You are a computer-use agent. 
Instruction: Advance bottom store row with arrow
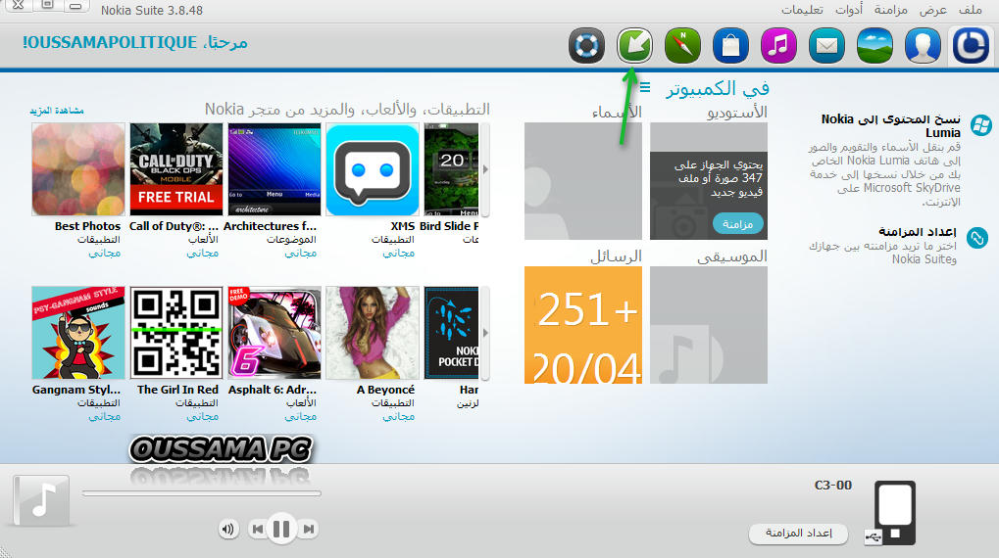(x=485, y=333)
